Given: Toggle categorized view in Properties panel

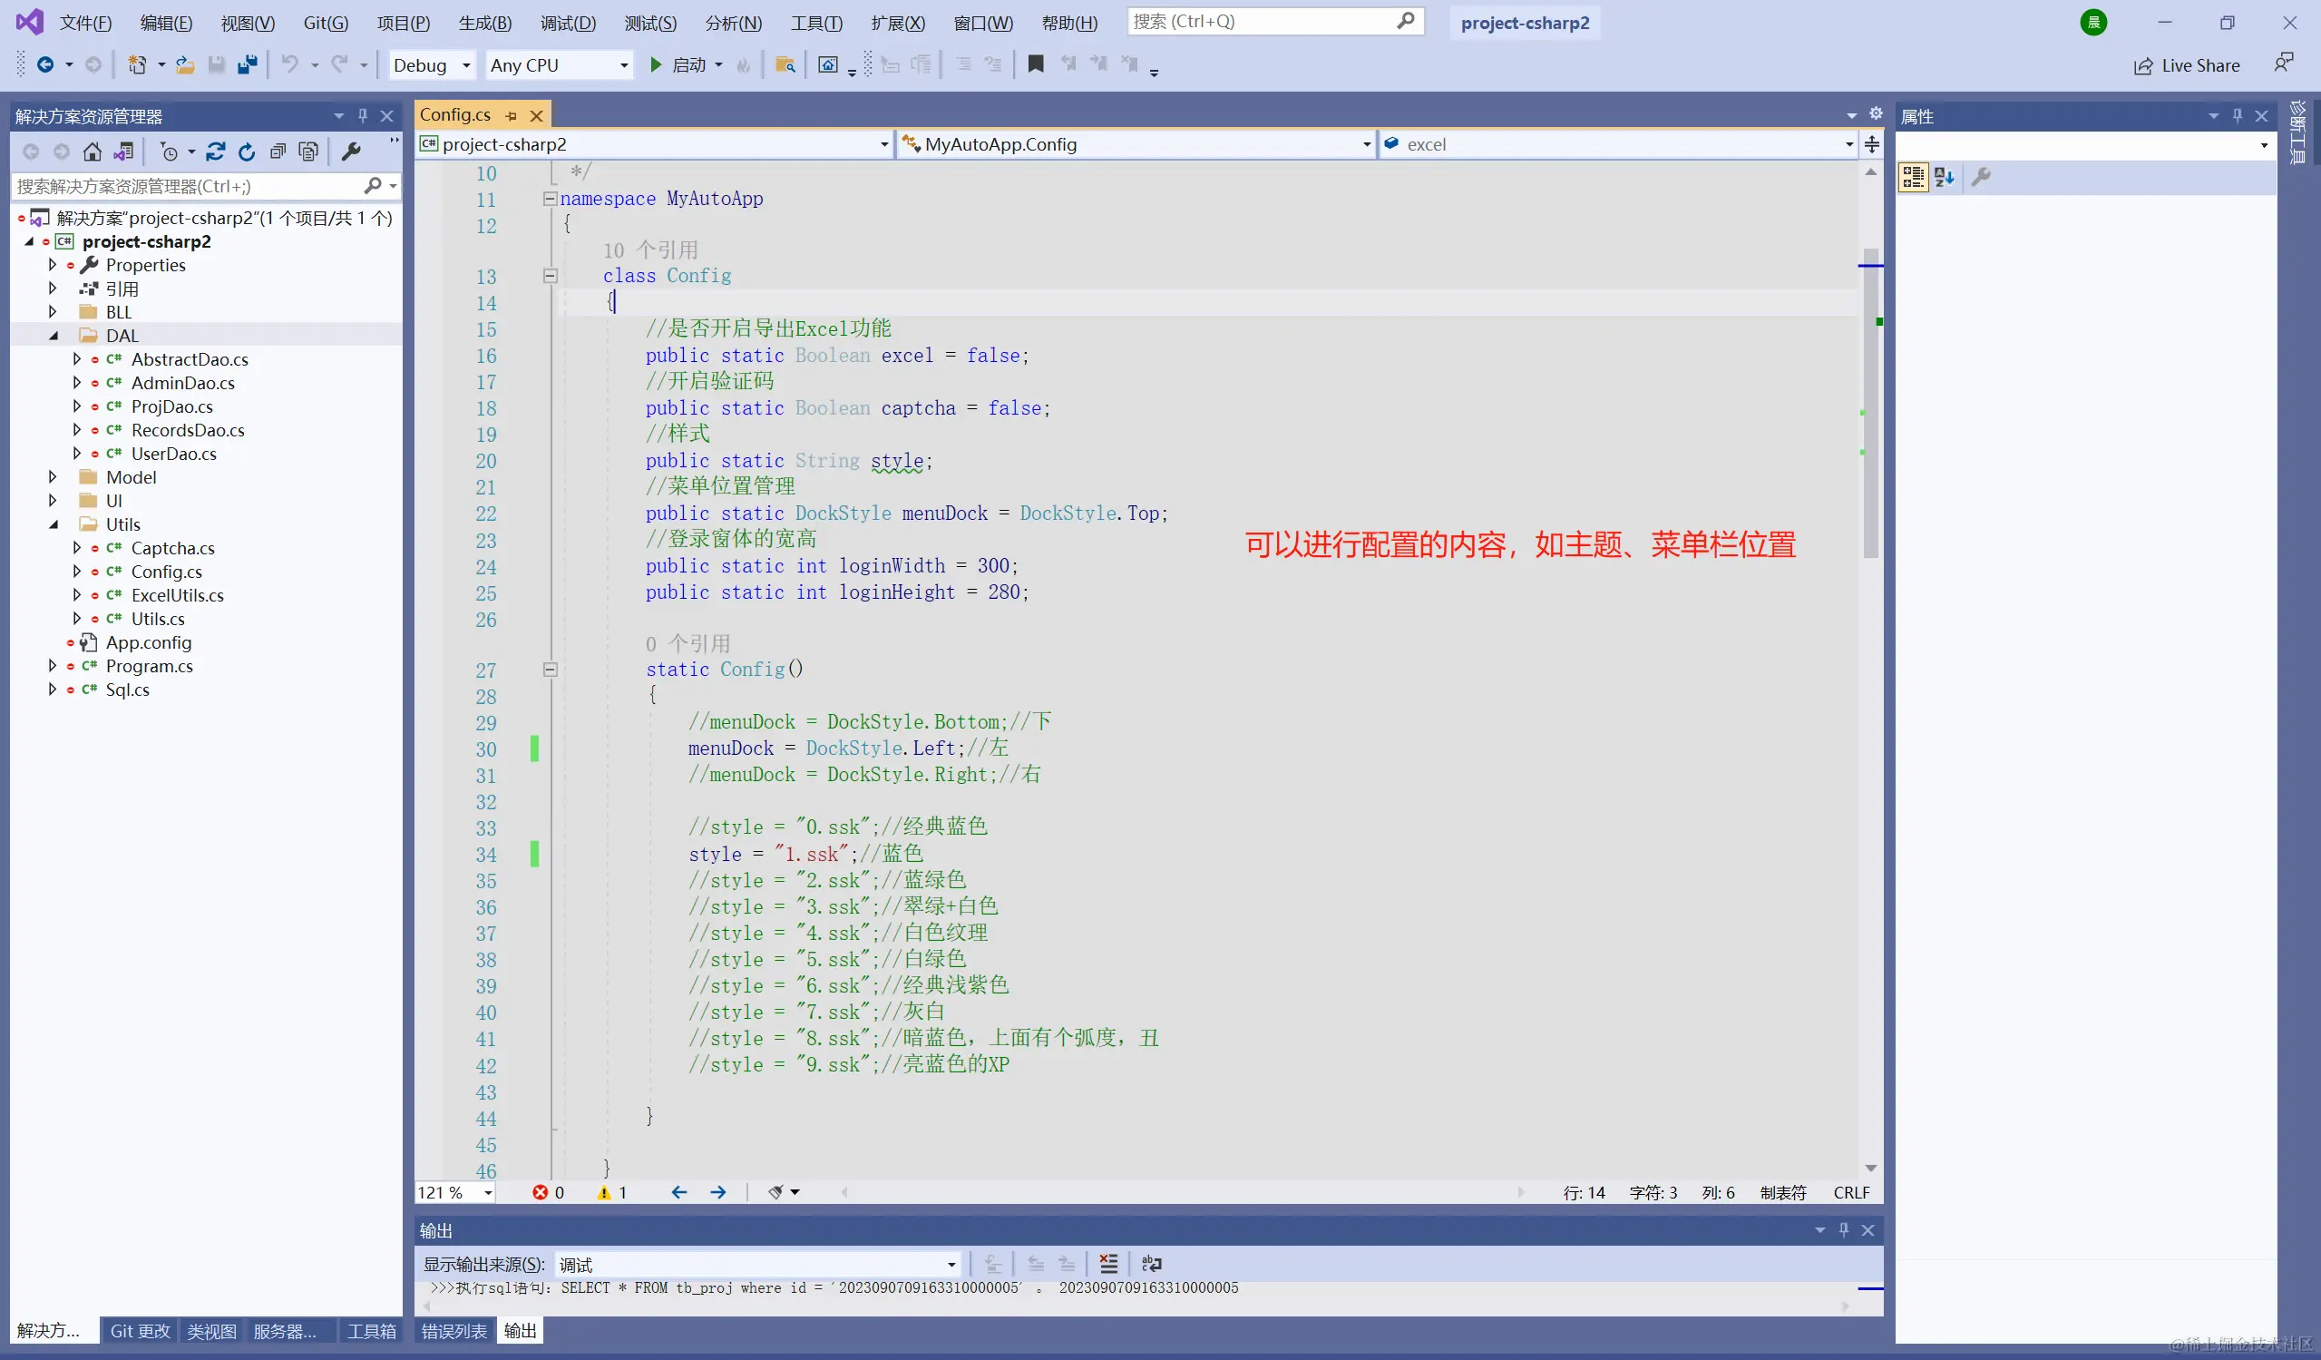Looking at the screenshot, I should coord(1913,177).
